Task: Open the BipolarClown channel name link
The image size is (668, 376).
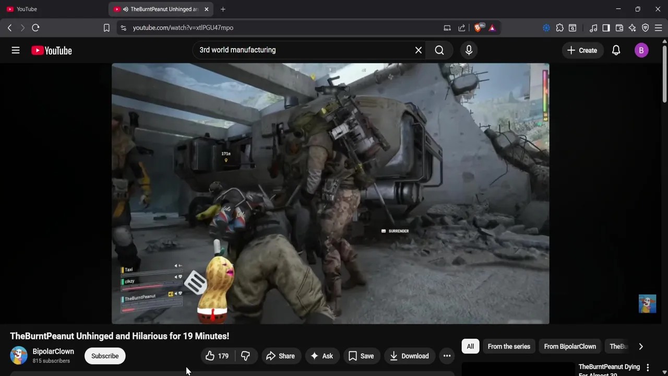Action: (x=53, y=351)
